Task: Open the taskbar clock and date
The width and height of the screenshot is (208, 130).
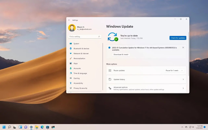Action: [x=199, y=127]
